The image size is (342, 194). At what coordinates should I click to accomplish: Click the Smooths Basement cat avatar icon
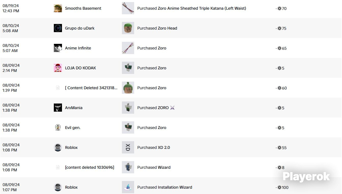tap(58, 8)
